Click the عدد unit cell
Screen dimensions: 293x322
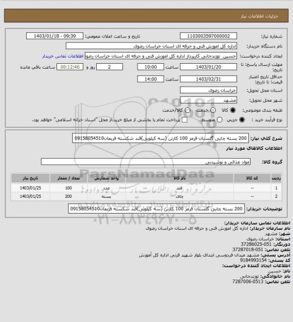click(106, 188)
